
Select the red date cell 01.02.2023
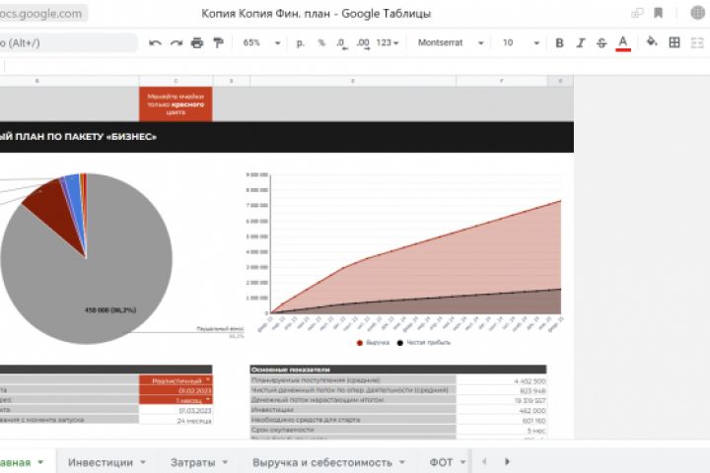point(176,390)
